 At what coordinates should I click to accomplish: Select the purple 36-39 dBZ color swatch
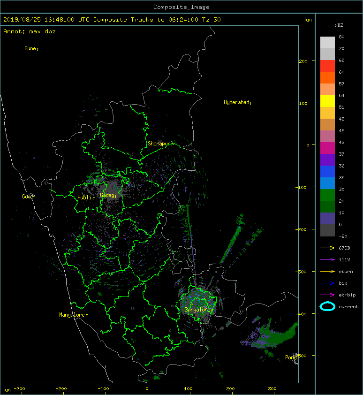[x=327, y=160]
